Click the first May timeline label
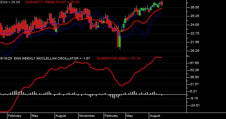This screenshot has width=226, height=119. pyautogui.click(x=35, y=116)
